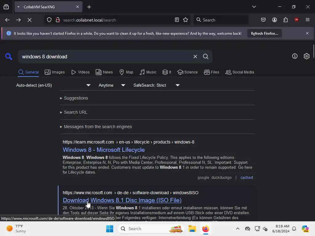The width and height of the screenshot is (315, 236).
Task: Open Windows 8 - Microsoft Lifecycle result
Action: (104, 150)
